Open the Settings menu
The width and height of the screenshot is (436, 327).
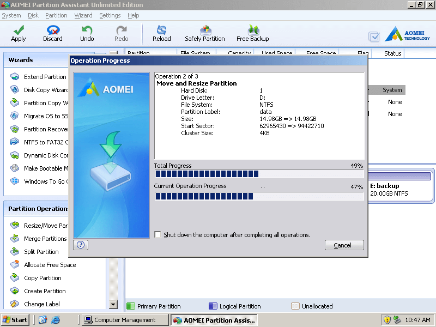(x=110, y=15)
